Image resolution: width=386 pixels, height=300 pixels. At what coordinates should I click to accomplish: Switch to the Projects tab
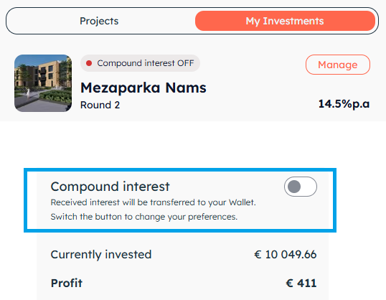(x=99, y=21)
